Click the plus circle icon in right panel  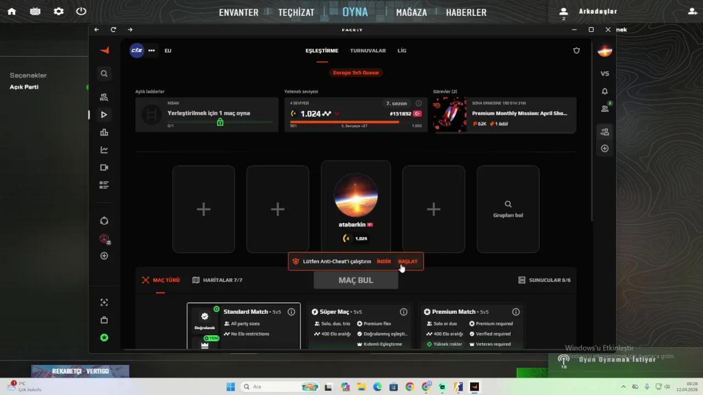[605, 148]
